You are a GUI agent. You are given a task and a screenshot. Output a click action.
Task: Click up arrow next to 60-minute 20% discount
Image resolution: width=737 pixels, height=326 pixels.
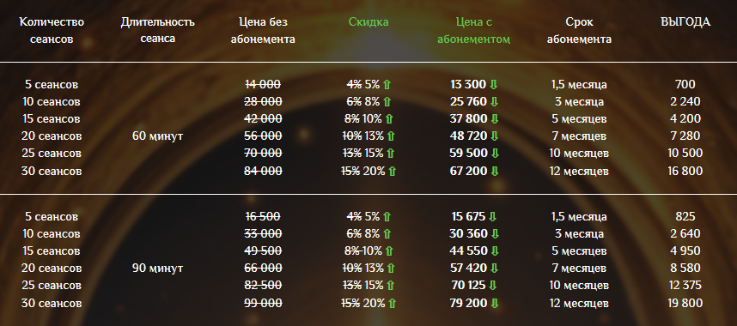pos(392,172)
